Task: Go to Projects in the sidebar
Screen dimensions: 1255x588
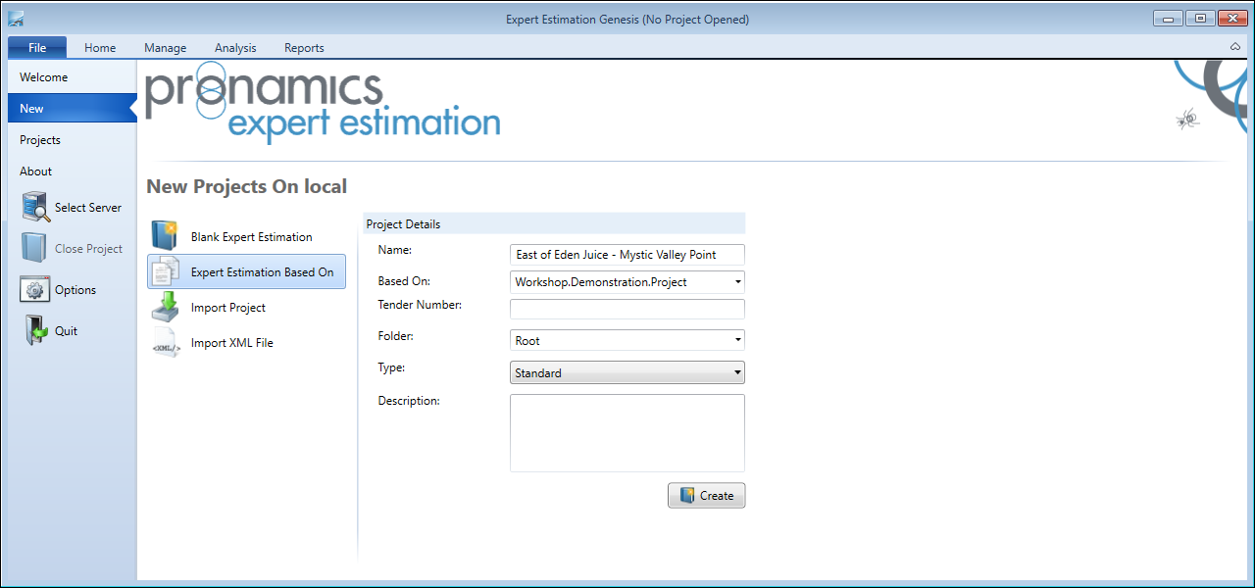Action: pos(40,140)
